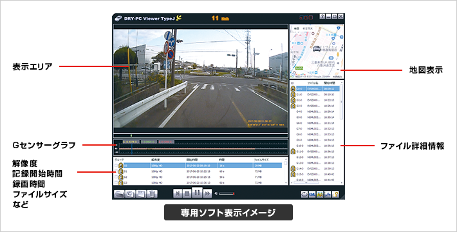Click the vertical scrollbar of the file detail list
457x232 pixels.
pos(342,102)
